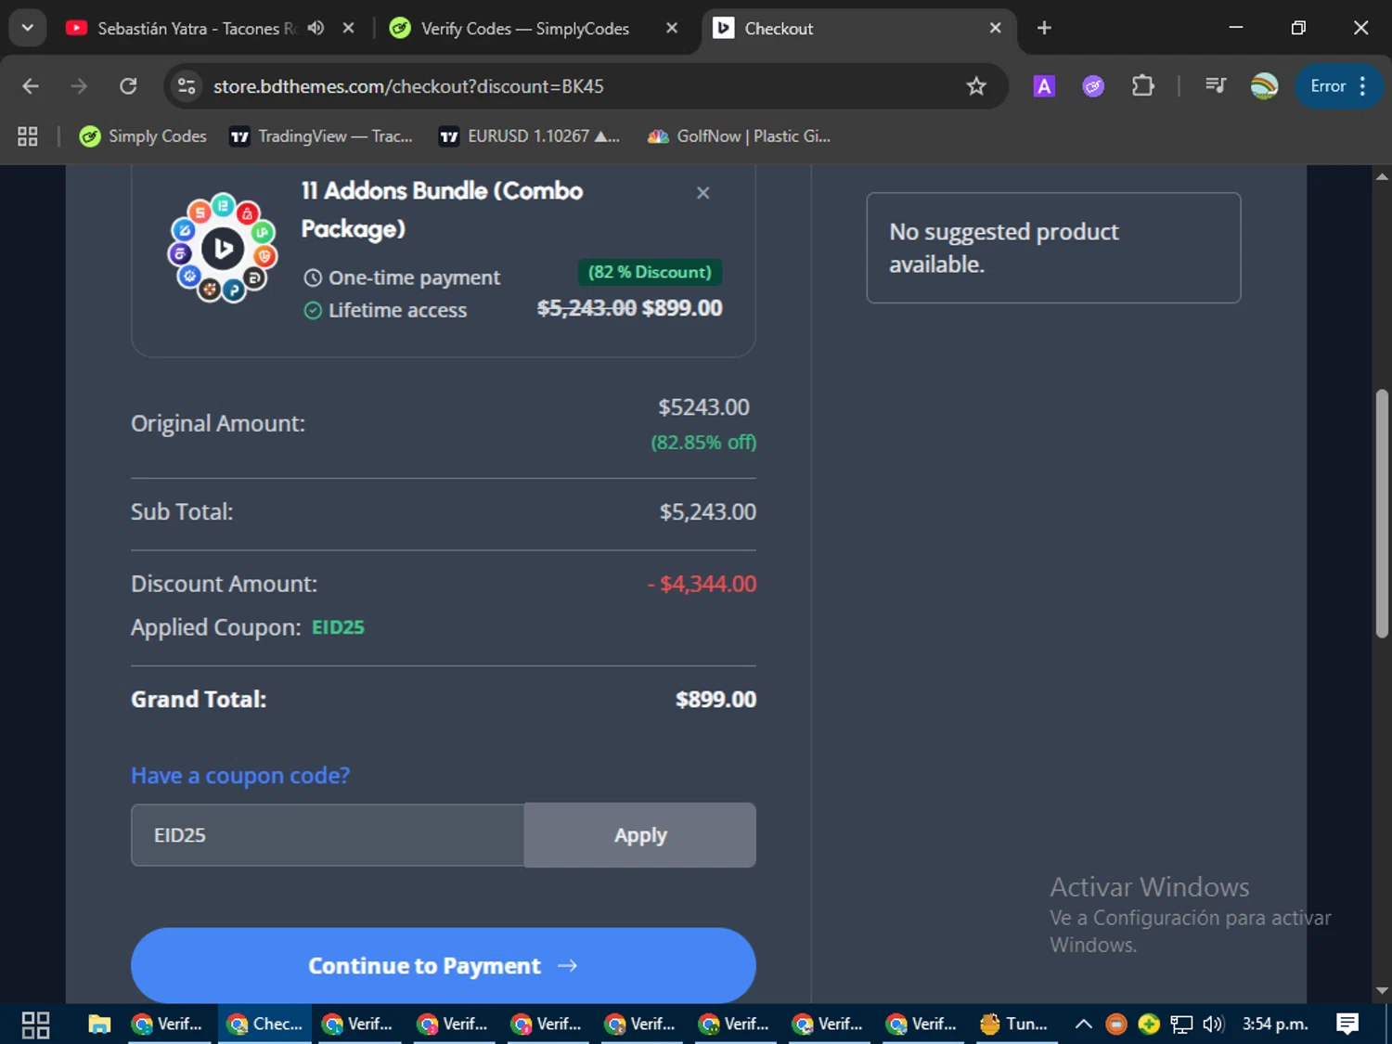Apply the coupon code

pos(640,835)
